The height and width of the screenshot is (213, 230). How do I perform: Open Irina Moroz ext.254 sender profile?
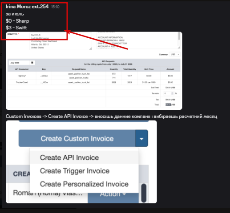click(27, 6)
